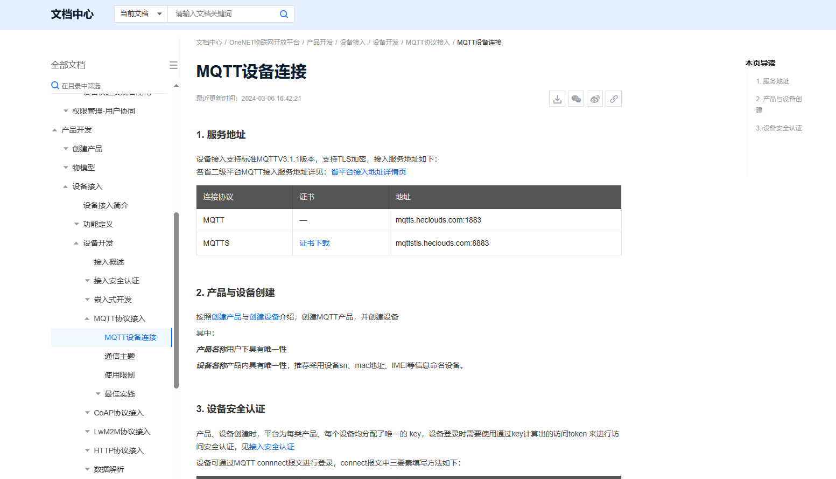836x479 pixels.
Task: Open breadcrumb item 设备接入
Action: [352, 42]
